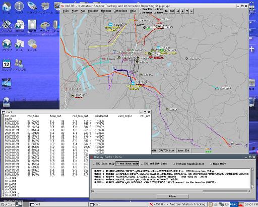The height and width of the screenshot is (207, 258).
Task: Click the 21:00:06 row in rxvt terminal
Action: pyautogui.click(x=54, y=122)
